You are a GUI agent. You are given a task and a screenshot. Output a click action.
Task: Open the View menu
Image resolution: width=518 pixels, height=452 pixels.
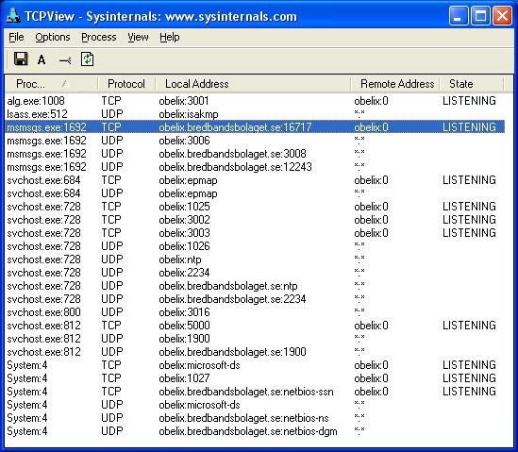[138, 37]
